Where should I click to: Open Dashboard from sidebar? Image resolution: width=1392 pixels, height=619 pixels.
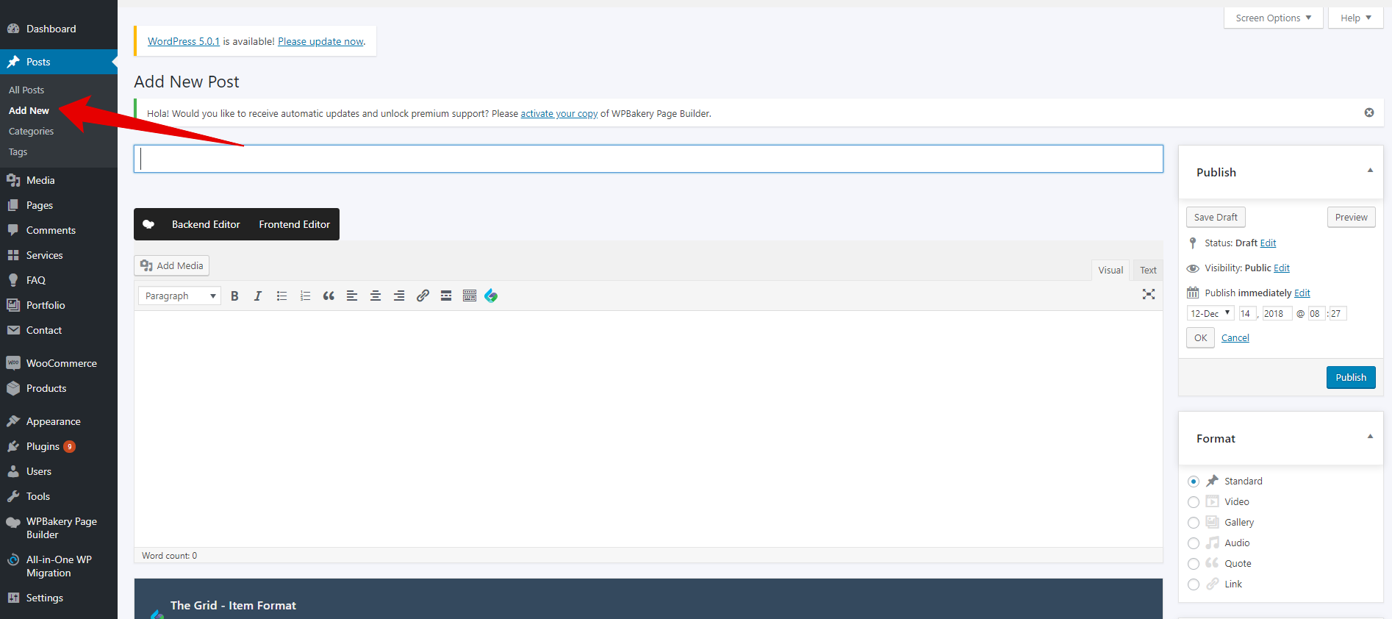59,29
